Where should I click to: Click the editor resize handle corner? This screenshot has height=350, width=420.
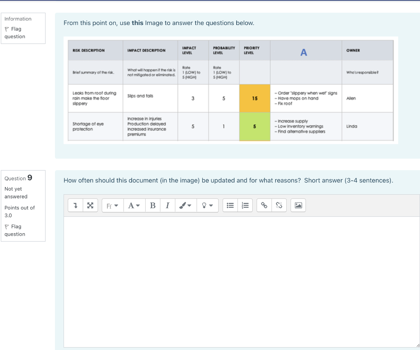pyautogui.click(x=418, y=345)
